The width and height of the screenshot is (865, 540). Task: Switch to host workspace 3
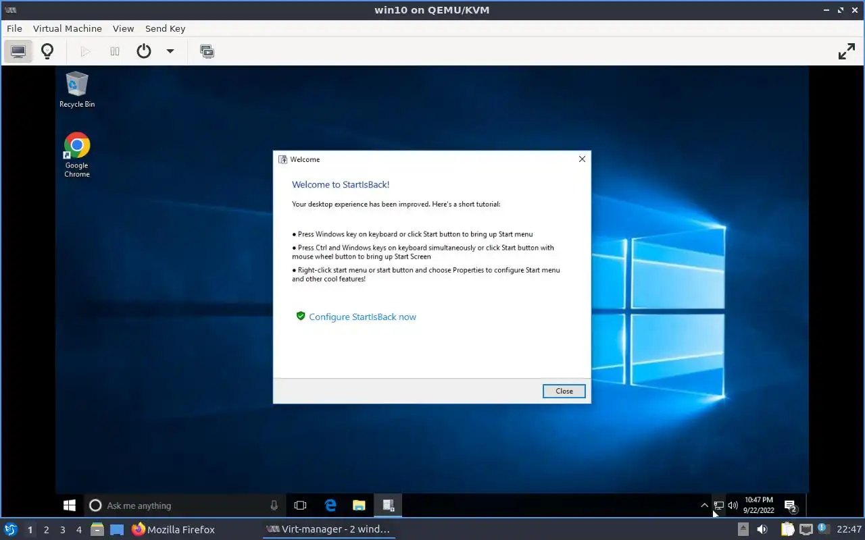coord(62,530)
